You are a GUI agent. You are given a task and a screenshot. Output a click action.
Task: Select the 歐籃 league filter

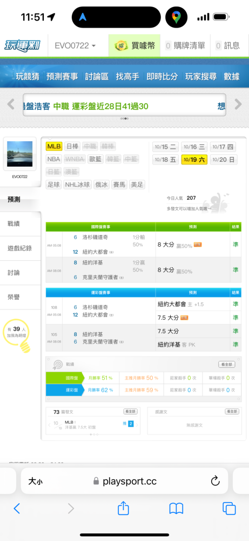point(96,159)
